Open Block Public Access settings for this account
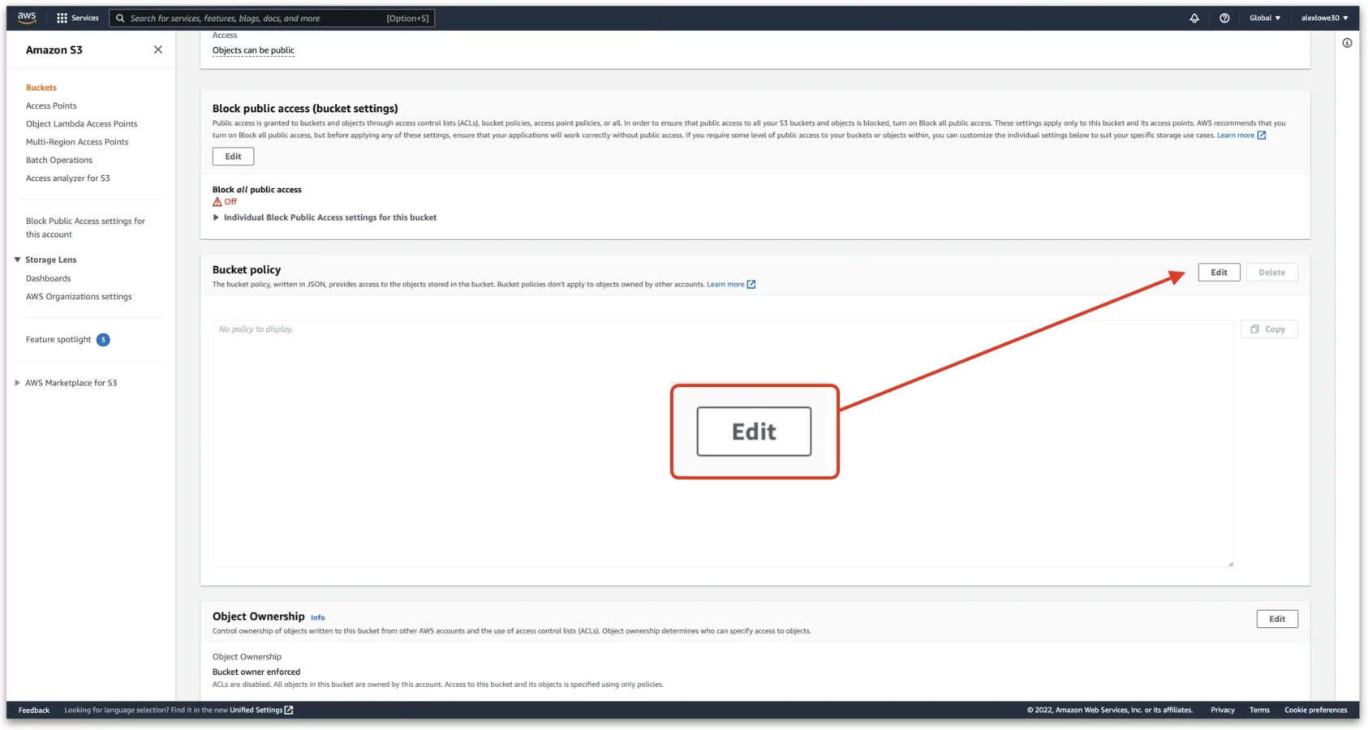1368x730 pixels. point(85,228)
